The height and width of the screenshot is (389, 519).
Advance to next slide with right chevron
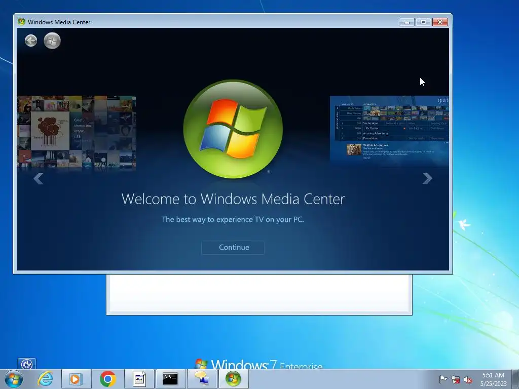coord(427,179)
